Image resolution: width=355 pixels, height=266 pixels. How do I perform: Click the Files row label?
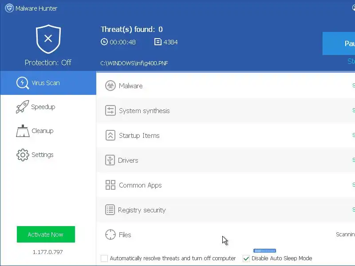[125, 235]
